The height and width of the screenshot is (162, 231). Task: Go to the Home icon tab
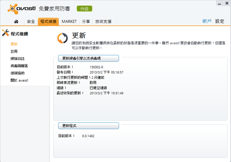point(16,22)
